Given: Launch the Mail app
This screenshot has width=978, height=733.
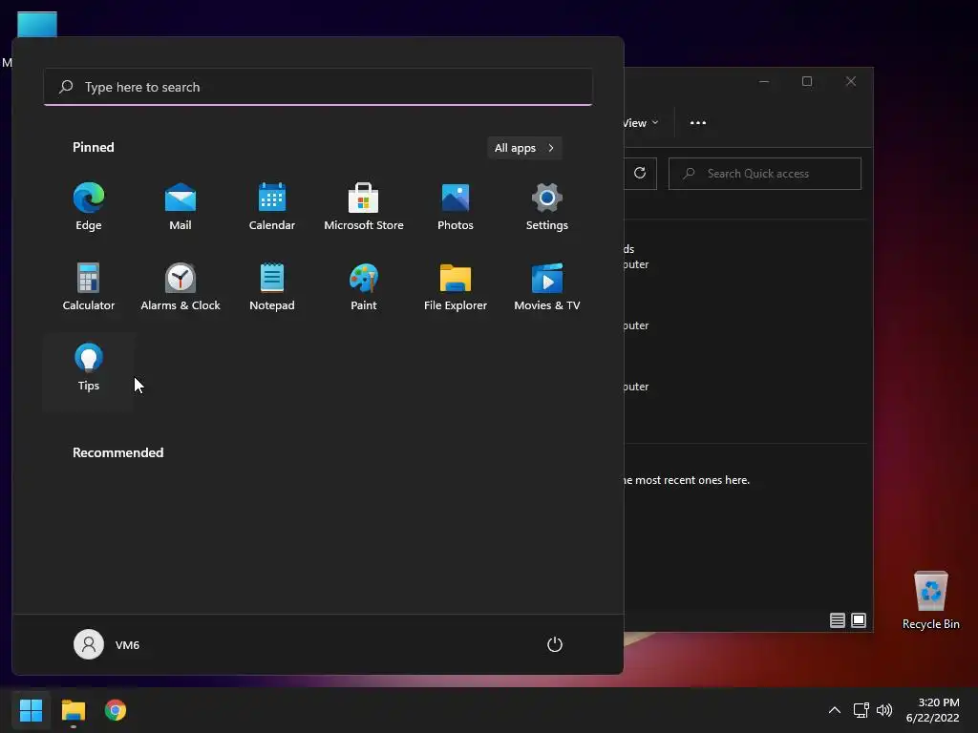Looking at the screenshot, I should pos(181,207).
